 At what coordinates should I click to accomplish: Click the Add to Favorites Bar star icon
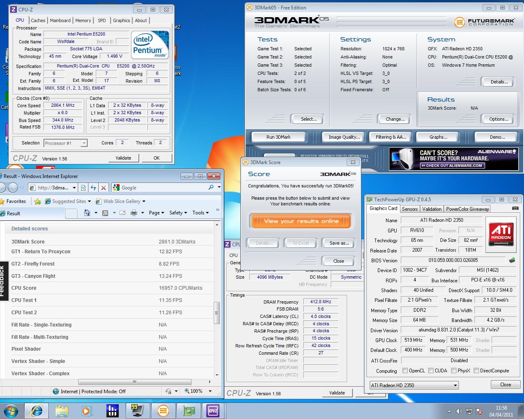[38, 201]
